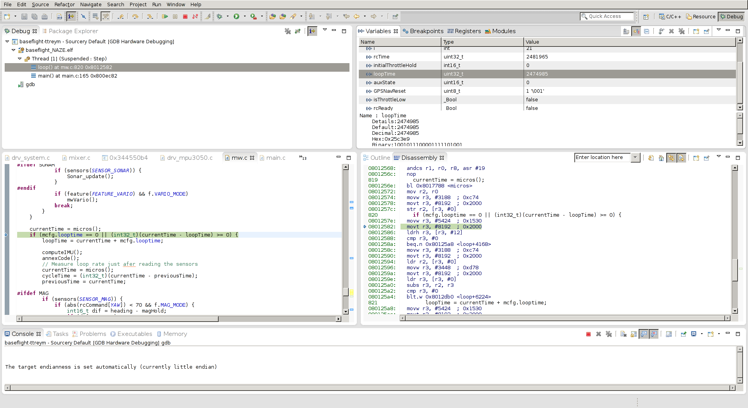Click Collapse All in Variables view
The image size is (748, 408).
coord(646,31)
